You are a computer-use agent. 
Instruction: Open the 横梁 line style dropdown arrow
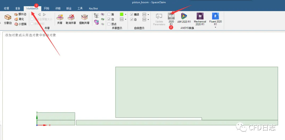tap(148, 15)
